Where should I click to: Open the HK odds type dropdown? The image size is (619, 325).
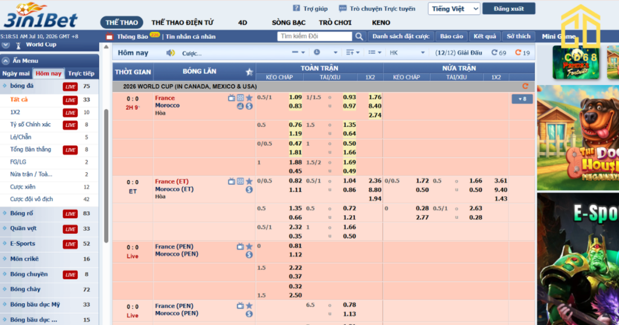tap(407, 53)
